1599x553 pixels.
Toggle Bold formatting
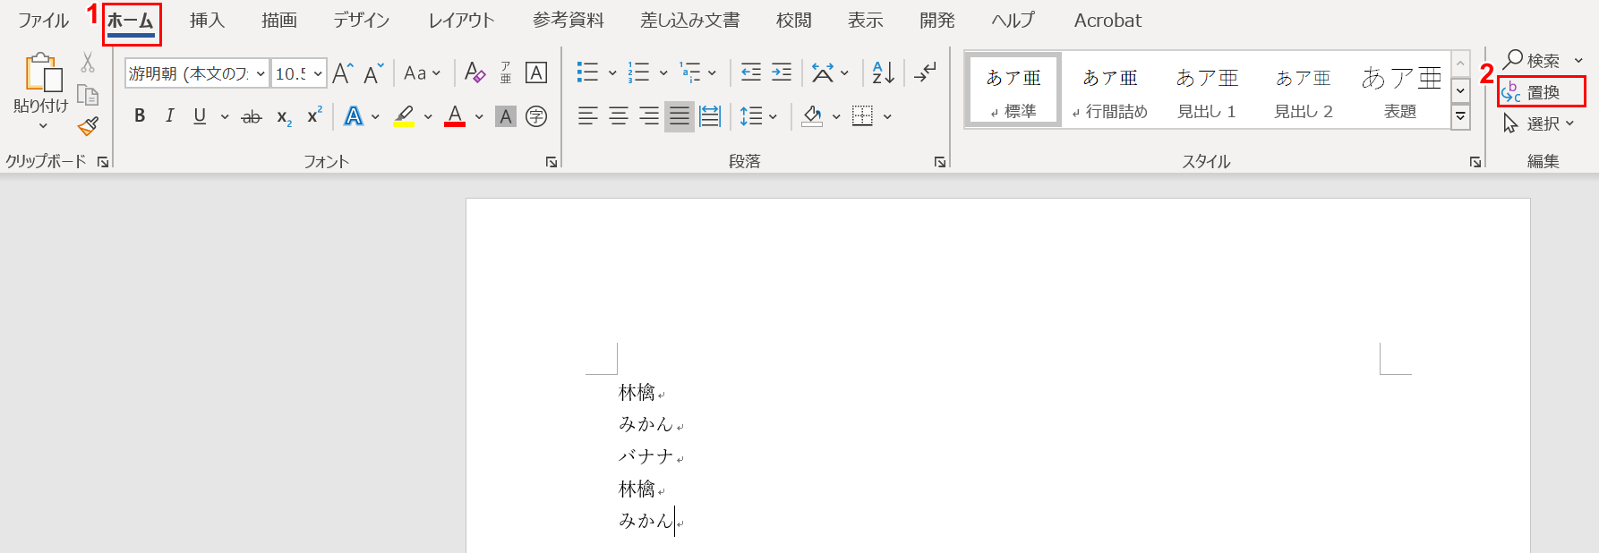click(140, 116)
